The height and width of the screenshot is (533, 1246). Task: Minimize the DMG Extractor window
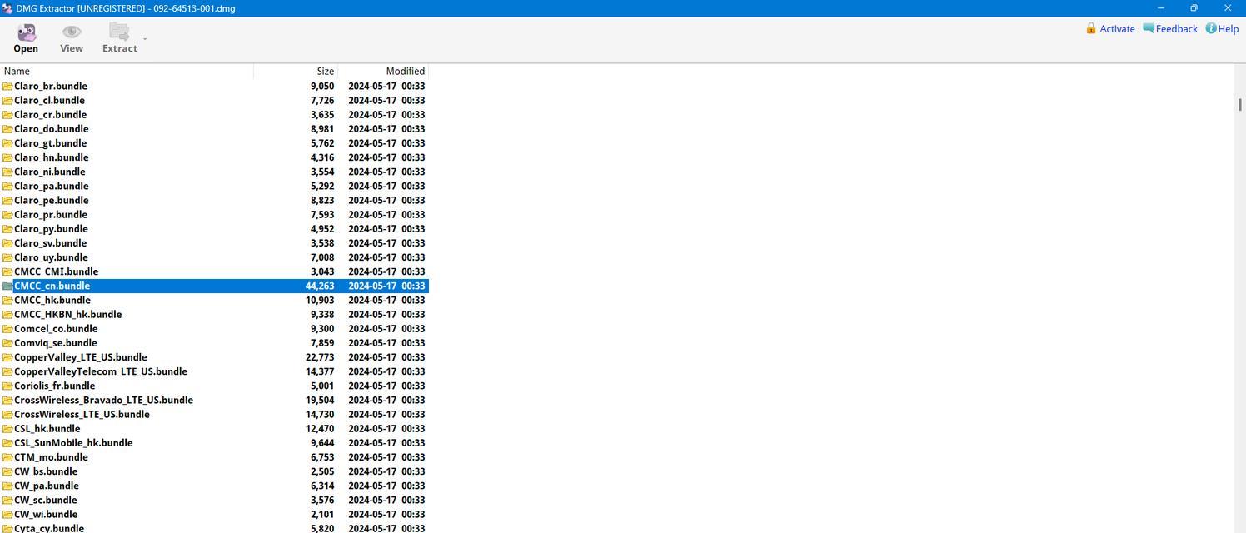point(1160,8)
